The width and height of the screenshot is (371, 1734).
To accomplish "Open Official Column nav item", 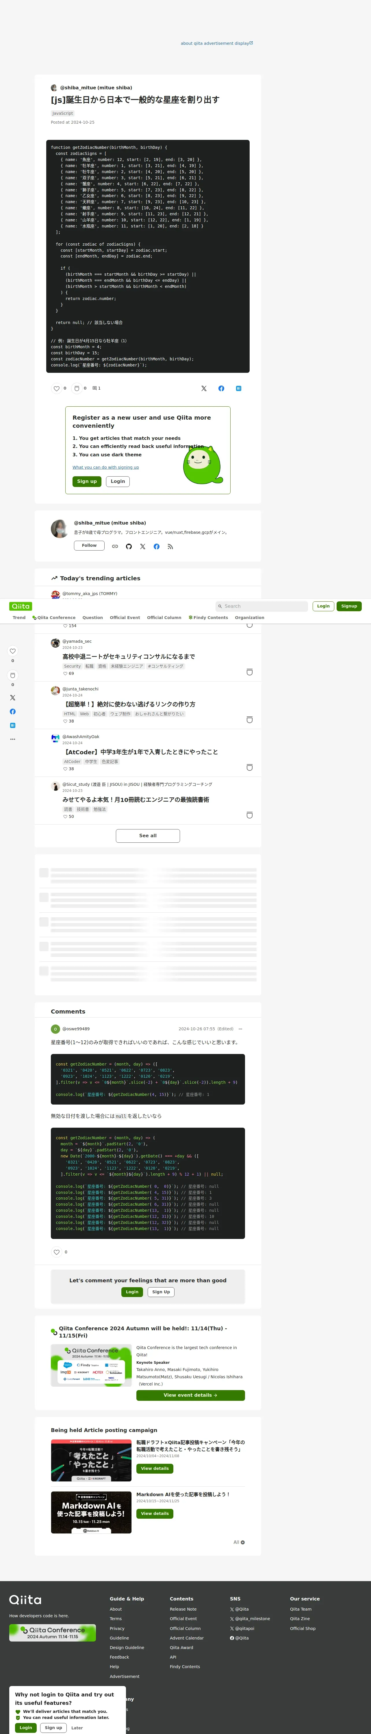I will 164,617.
